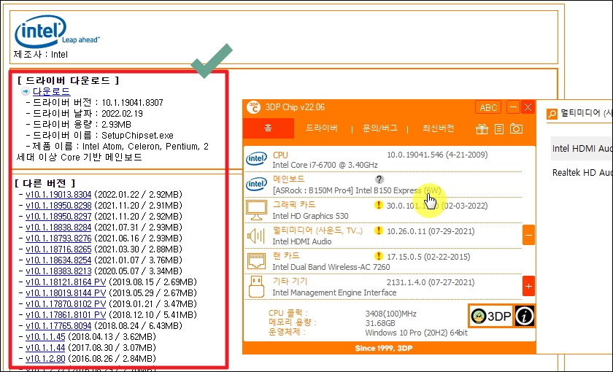Click the Intel Leap ahead logo
This screenshot has height=372, width=613.
[x=57, y=31]
